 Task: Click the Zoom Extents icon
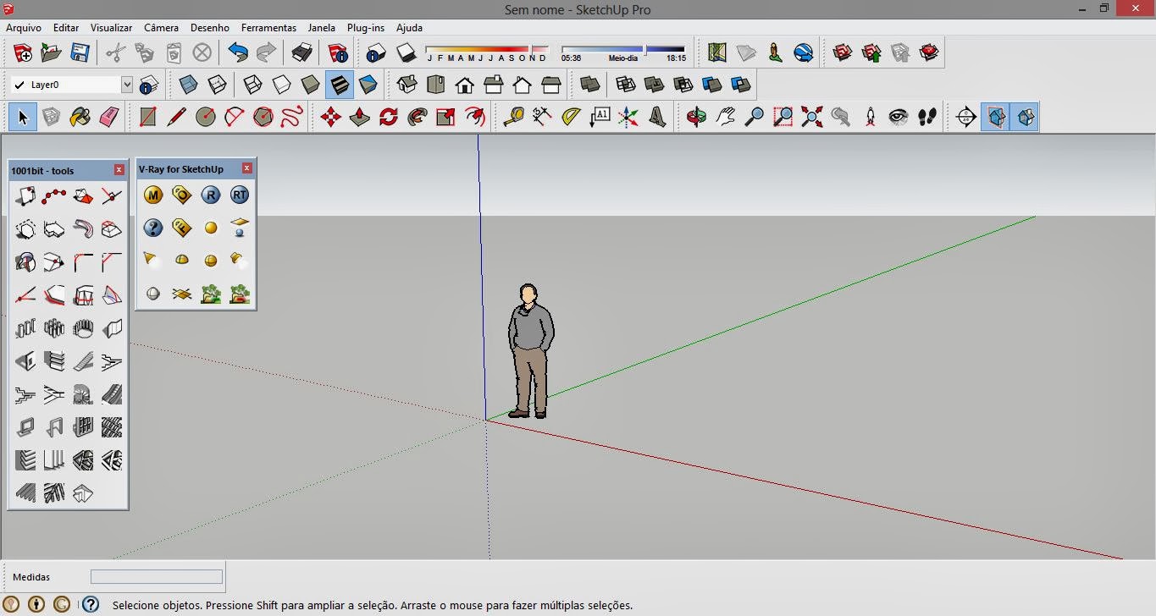click(x=811, y=117)
